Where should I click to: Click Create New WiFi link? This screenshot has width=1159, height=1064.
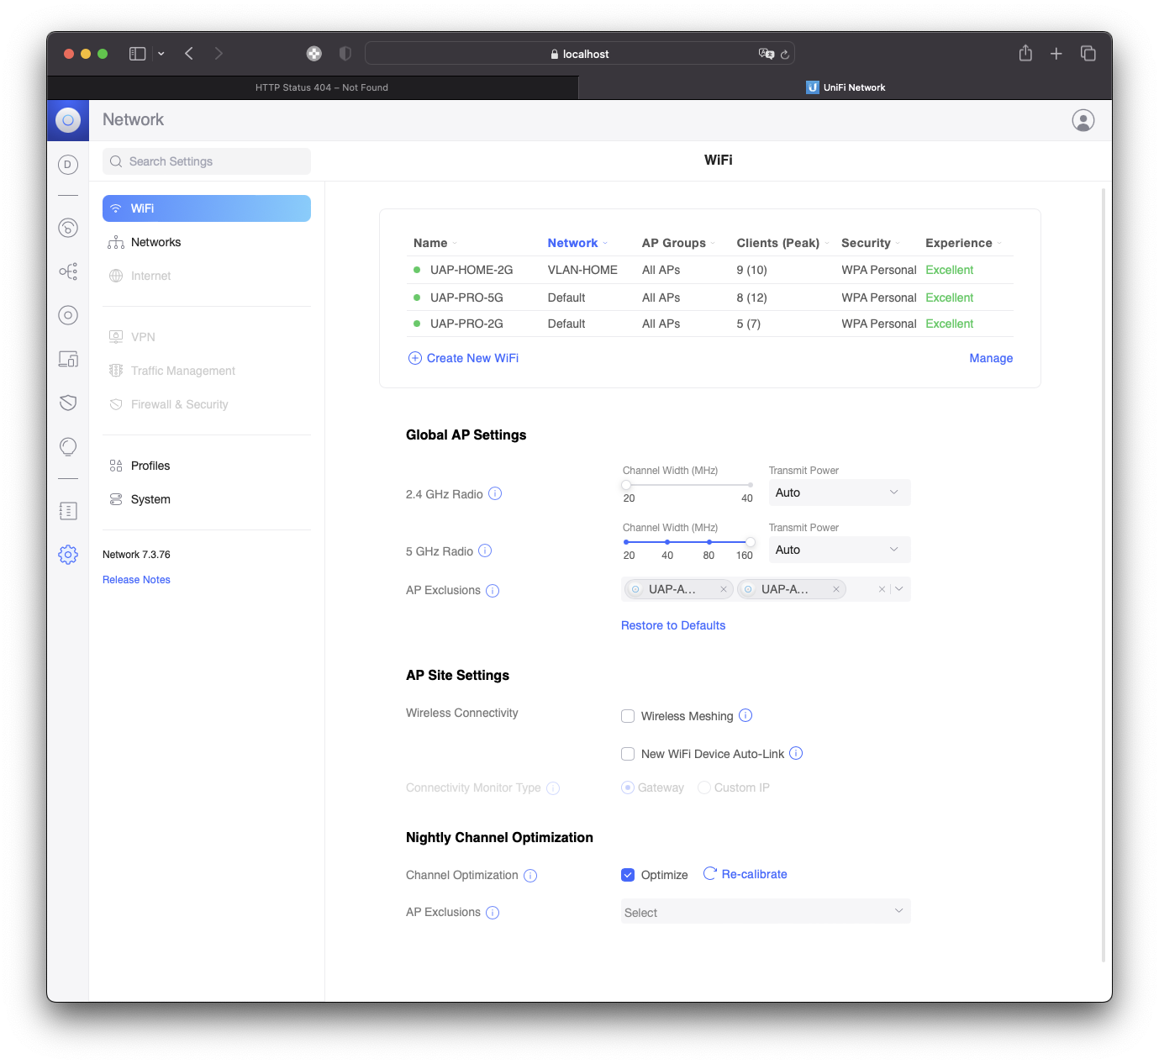[x=463, y=358]
